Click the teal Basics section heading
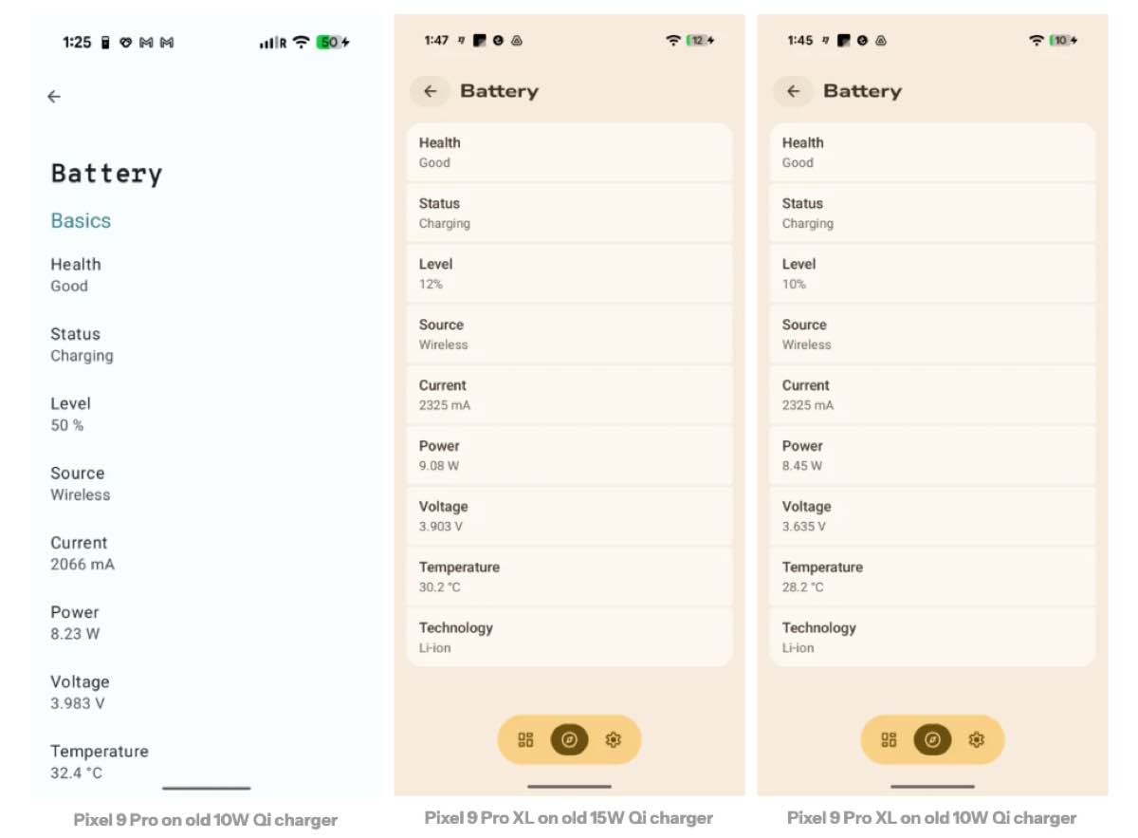The image size is (1138, 838). tap(81, 221)
